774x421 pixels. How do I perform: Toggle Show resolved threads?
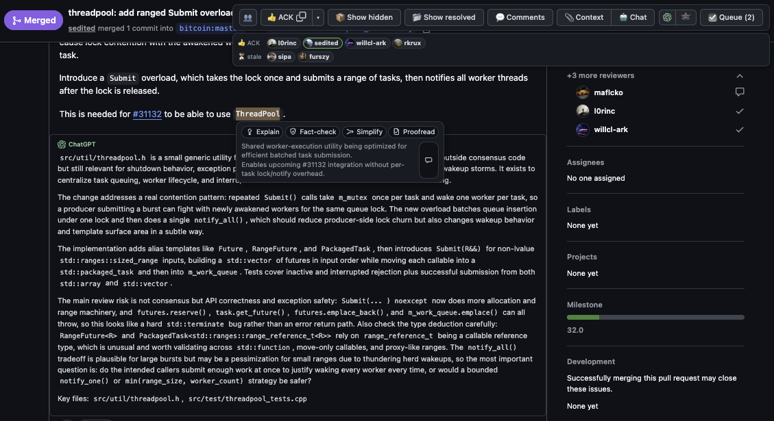[444, 17]
